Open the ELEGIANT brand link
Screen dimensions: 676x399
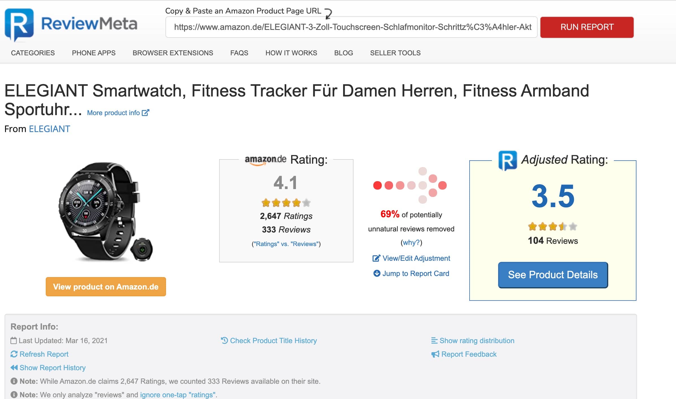click(49, 129)
